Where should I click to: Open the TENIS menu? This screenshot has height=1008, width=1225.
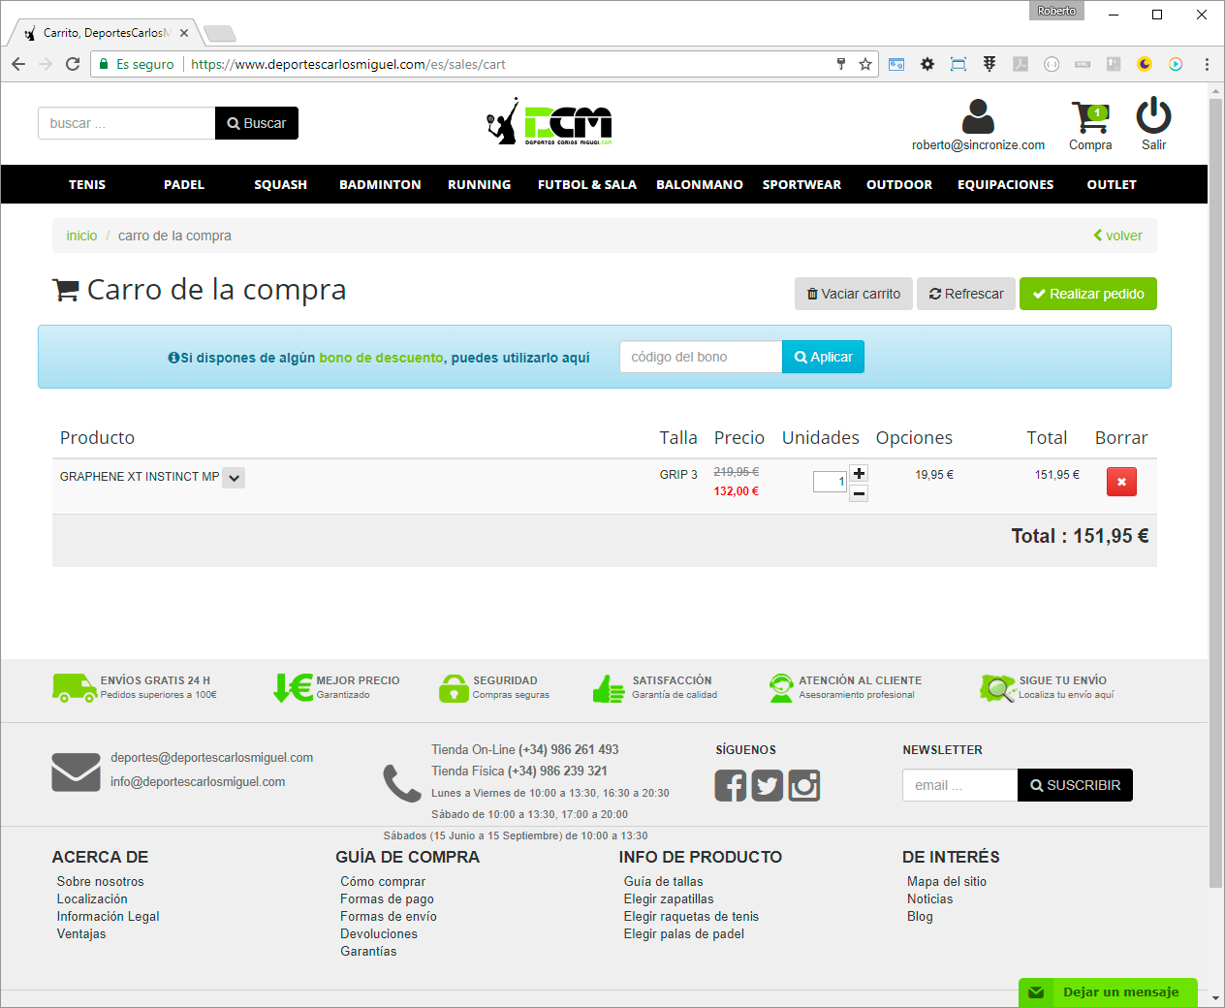coord(87,184)
